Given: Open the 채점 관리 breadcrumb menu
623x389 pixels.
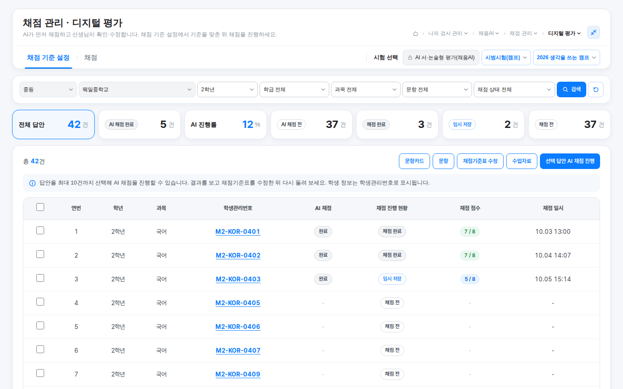Looking at the screenshot, I should (523, 33).
